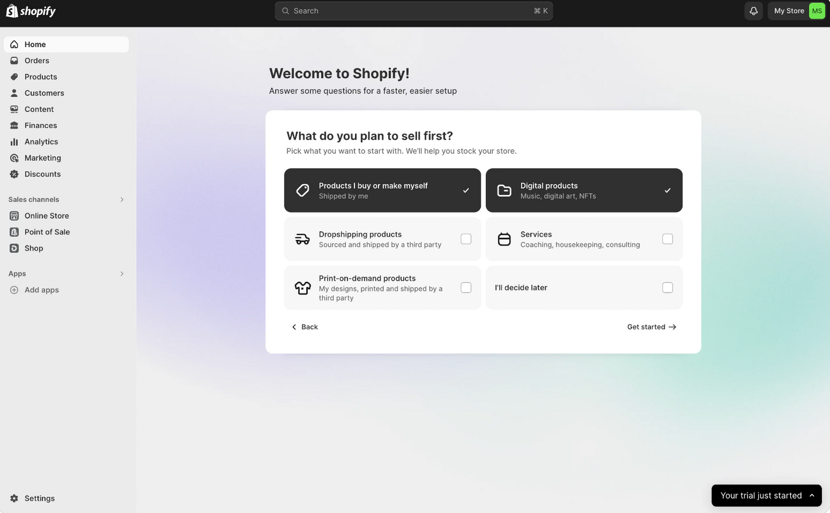This screenshot has height=513, width=830.
Task: Click the green MS store avatar
Action: coord(817,11)
